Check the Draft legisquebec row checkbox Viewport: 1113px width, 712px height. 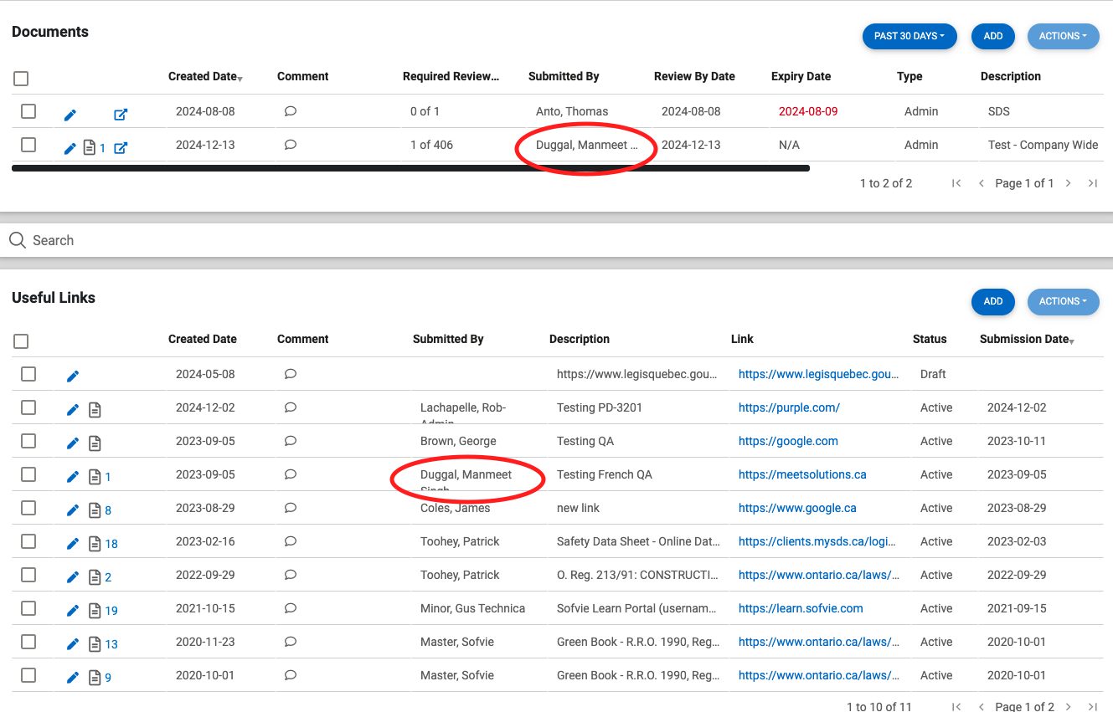[x=28, y=374]
